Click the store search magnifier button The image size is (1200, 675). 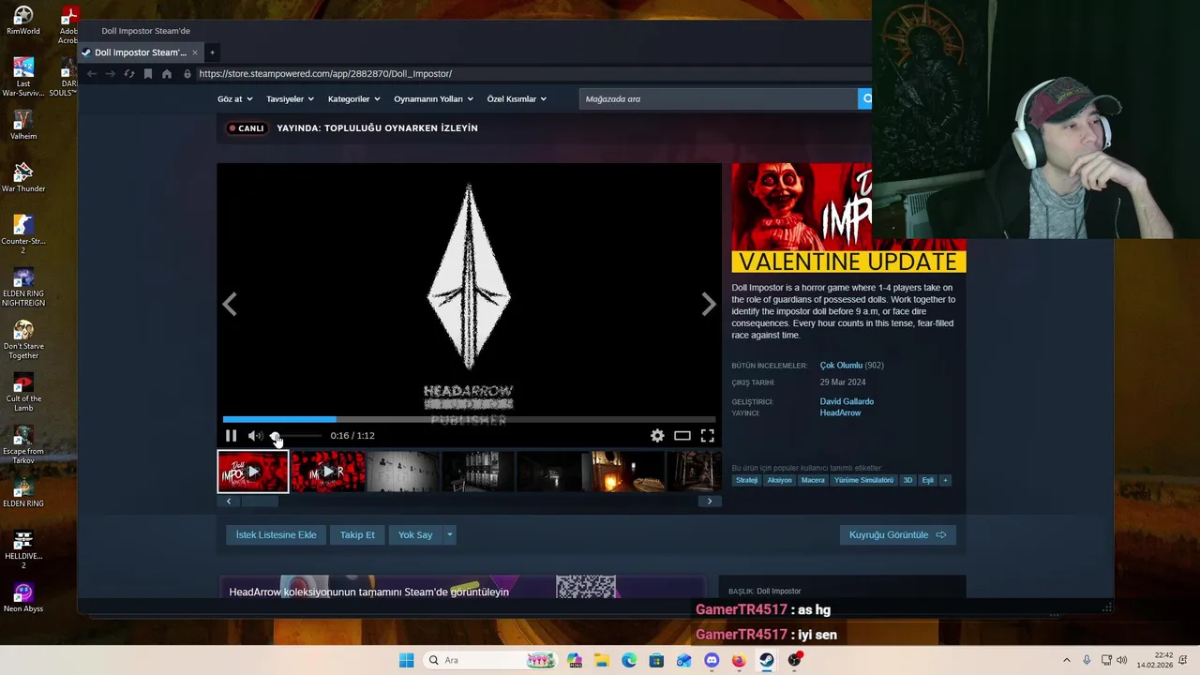[865, 98]
